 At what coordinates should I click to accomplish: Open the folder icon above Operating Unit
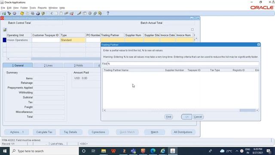pyautogui.click(x=5, y=30)
